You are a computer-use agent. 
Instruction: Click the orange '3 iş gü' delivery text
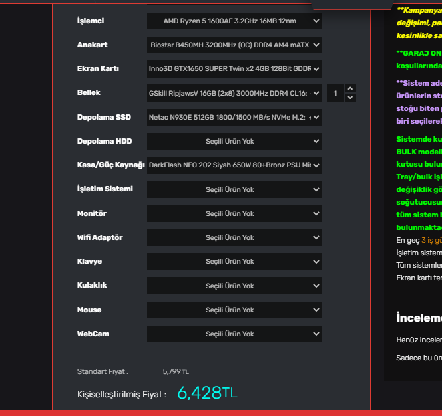(x=431, y=240)
